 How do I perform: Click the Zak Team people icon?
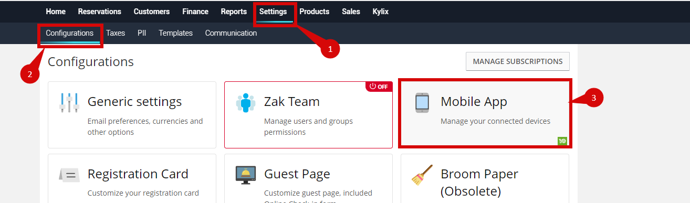click(245, 103)
